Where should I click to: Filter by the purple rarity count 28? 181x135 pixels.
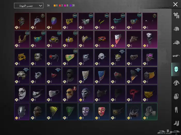72,5
